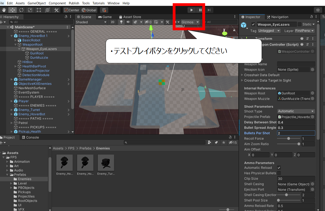Click the FPS breadcrumb in the Project path
Image resolution: width=325 pixels, height=211 pixels.
[x=71, y=148]
